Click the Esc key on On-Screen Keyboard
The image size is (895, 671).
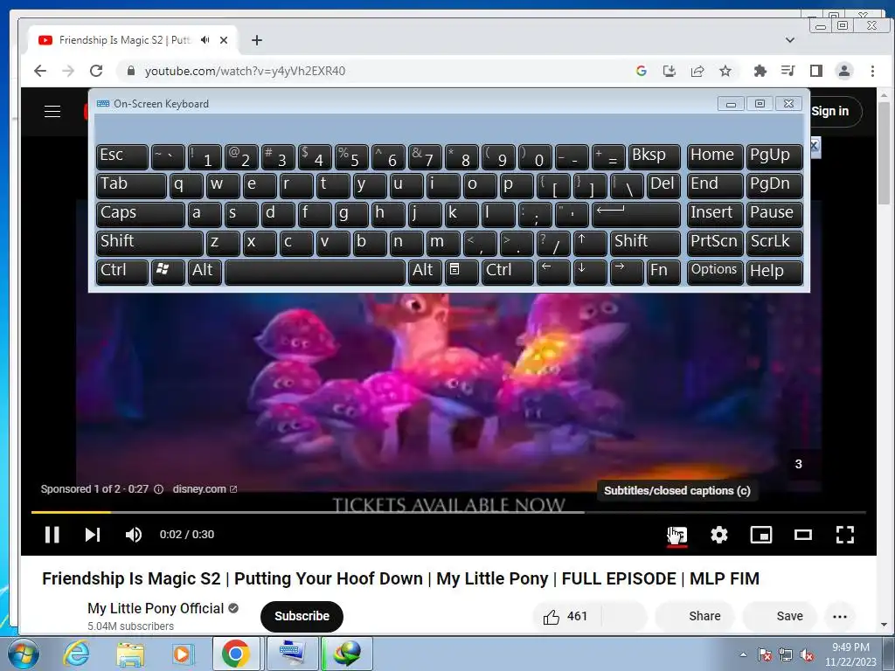click(121, 156)
